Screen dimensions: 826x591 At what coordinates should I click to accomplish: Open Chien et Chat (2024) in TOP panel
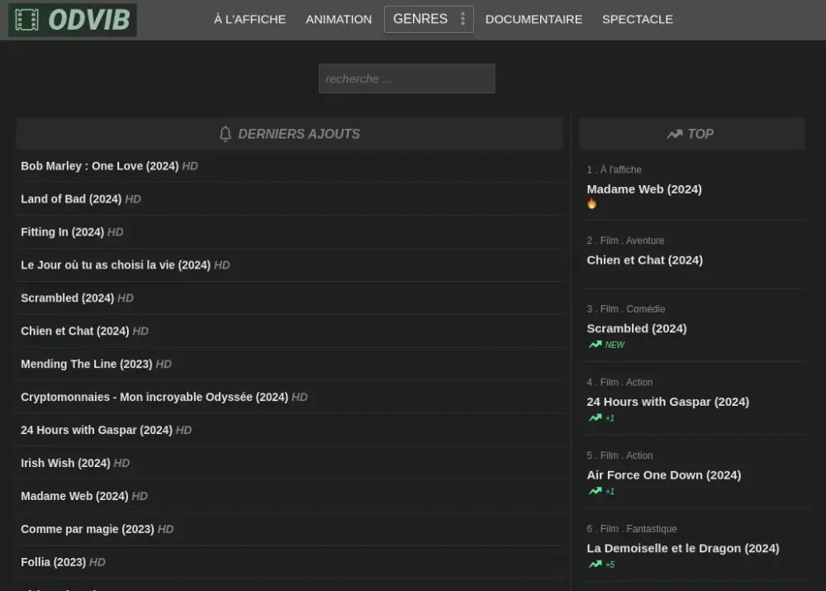coord(645,260)
